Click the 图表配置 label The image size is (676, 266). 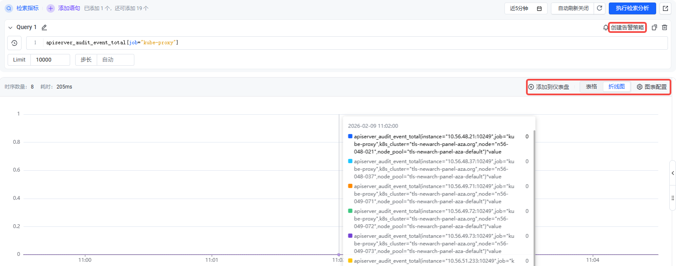[656, 87]
